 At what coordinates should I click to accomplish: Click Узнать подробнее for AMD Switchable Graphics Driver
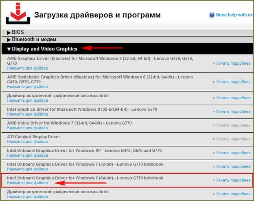click(232, 82)
